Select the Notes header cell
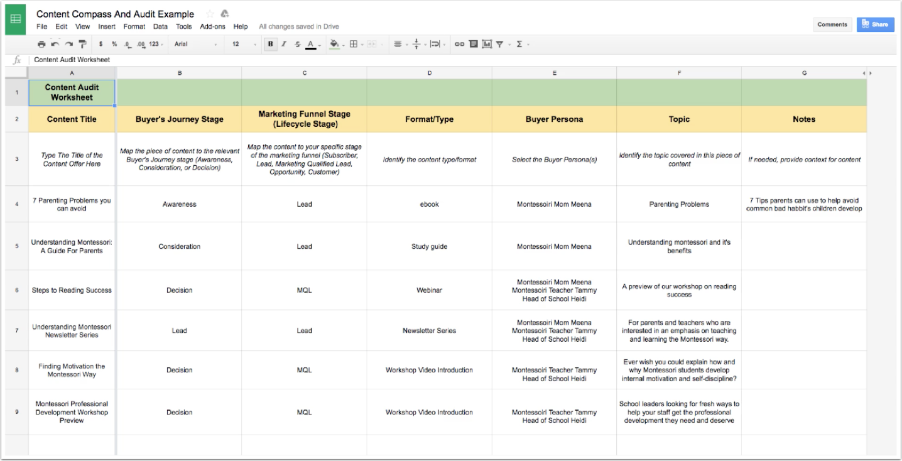 tap(804, 119)
